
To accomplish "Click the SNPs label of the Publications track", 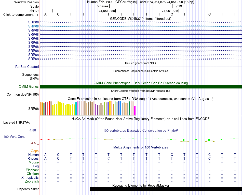I will point(34,79).
